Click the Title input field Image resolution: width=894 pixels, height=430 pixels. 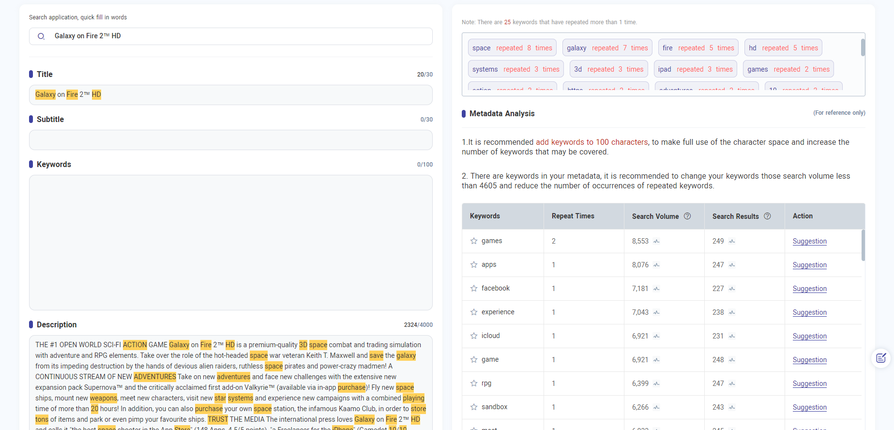coord(230,95)
